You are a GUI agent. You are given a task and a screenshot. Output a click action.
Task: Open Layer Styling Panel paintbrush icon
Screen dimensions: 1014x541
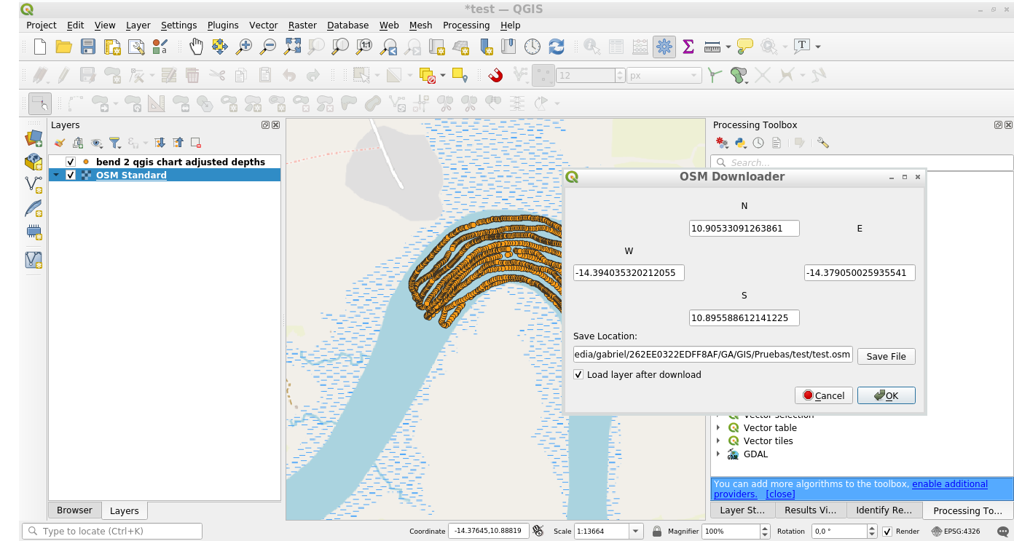(x=60, y=143)
